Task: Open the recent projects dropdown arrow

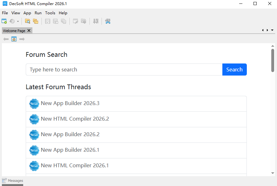Action: coord(18,21)
